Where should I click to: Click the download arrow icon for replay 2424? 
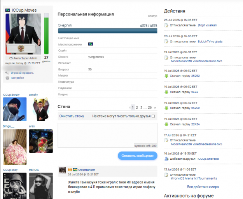[x=166, y=92]
